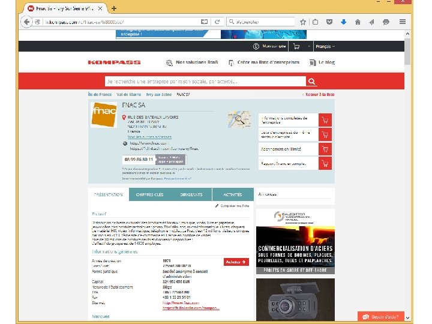Screen dimensions: 432x324
Task: Click the FNAC SA company title
Action: point(134,105)
